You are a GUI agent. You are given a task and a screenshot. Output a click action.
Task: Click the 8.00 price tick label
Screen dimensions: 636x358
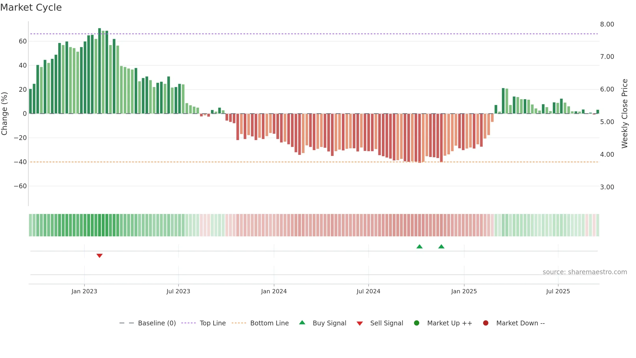[607, 24]
